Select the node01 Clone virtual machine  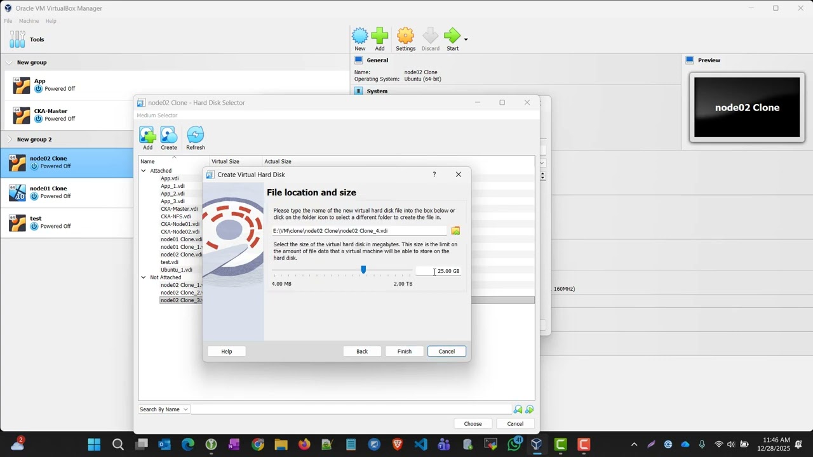(x=66, y=192)
